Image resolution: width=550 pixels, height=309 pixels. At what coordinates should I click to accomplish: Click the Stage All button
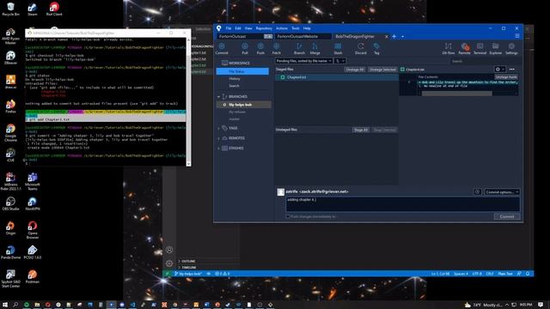(x=361, y=130)
